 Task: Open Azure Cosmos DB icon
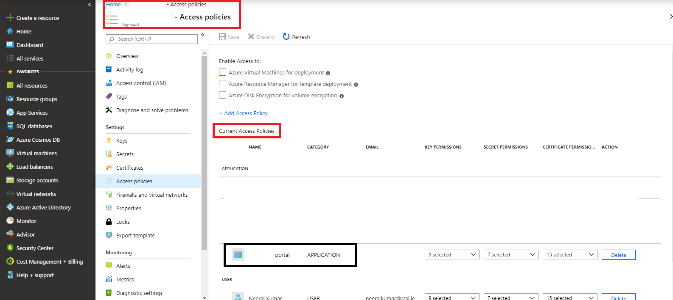(x=10, y=140)
